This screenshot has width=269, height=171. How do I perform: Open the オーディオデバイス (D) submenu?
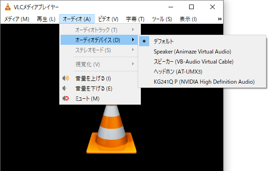click(99, 40)
